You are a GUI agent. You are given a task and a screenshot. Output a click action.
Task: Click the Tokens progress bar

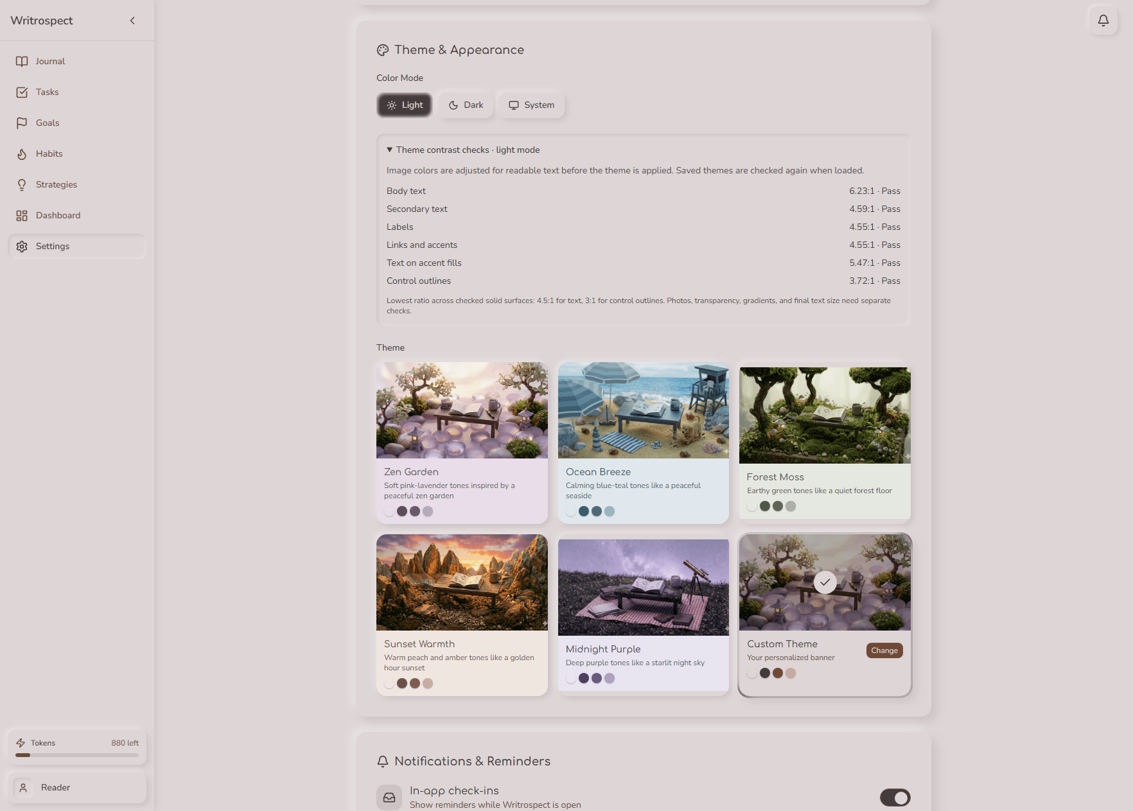(x=77, y=755)
